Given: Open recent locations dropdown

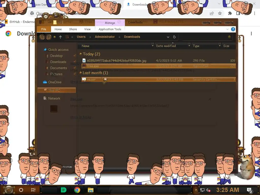Looking at the screenshot, I should tap(54, 37).
